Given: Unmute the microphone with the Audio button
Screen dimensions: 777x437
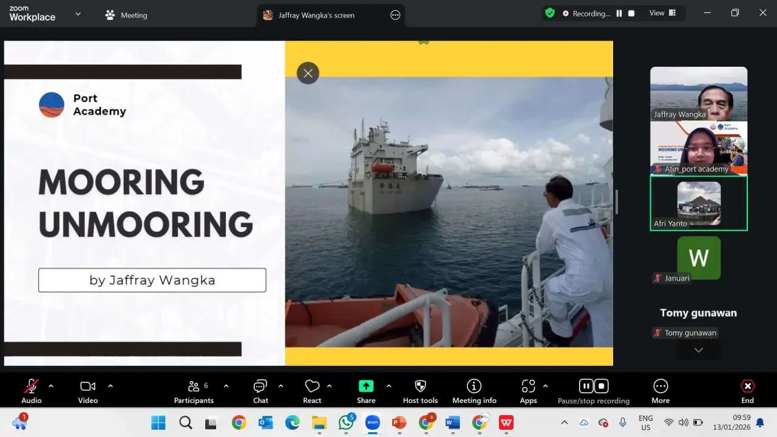Looking at the screenshot, I should [32, 391].
